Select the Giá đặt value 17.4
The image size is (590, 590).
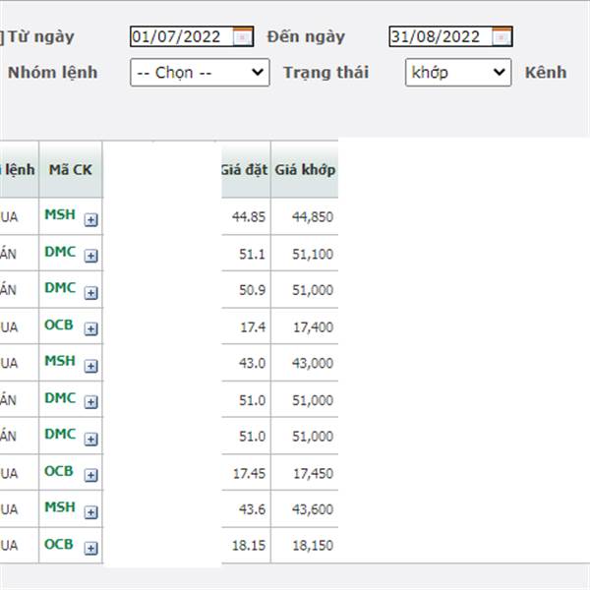pyautogui.click(x=253, y=327)
